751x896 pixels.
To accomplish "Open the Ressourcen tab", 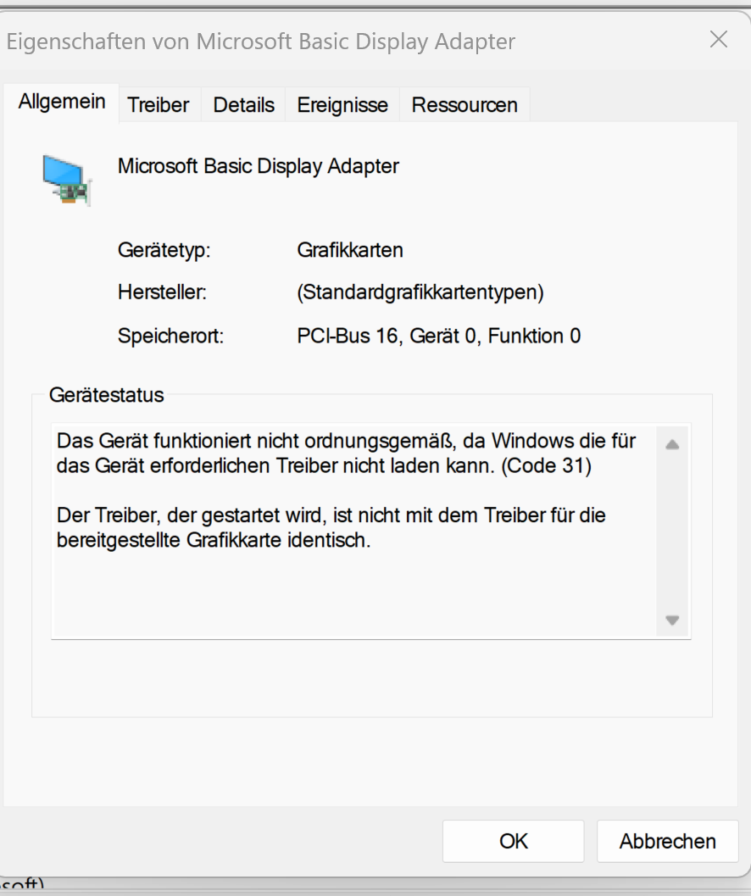I will 465,105.
